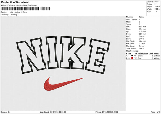Click 'Page 1 of 1' footer text
The width and height of the screenshot is (161, 114).
(155, 112)
